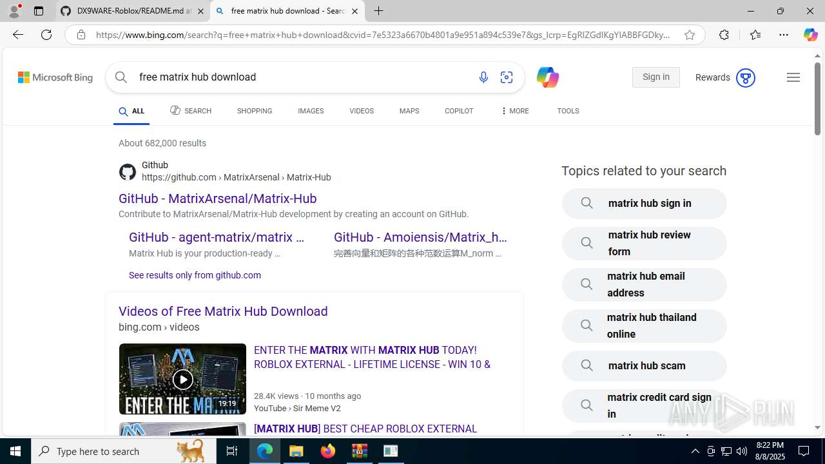Image resolution: width=825 pixels, height=464 pixels.
Task: Switch to IMAGES results
Action: (311, 111)
